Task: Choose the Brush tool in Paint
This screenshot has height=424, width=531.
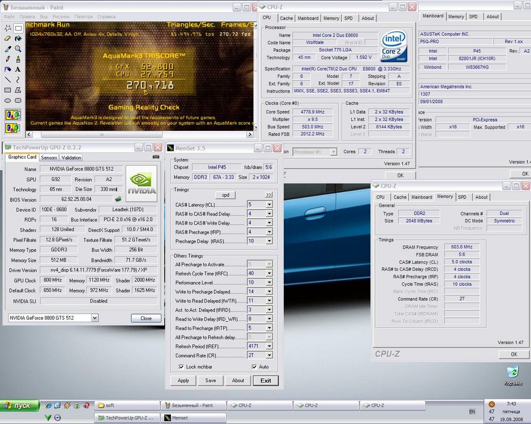Action: click(18, 59)
